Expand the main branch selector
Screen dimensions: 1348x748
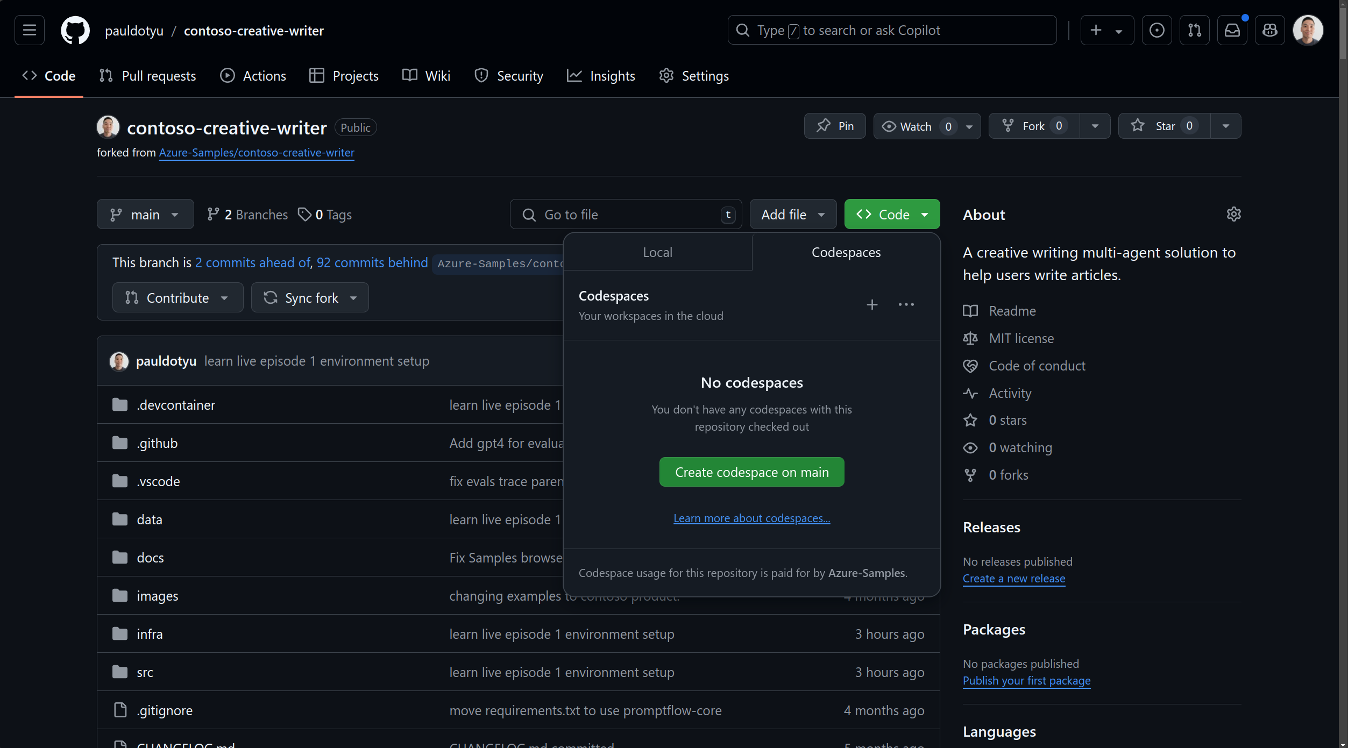point(145,214)
